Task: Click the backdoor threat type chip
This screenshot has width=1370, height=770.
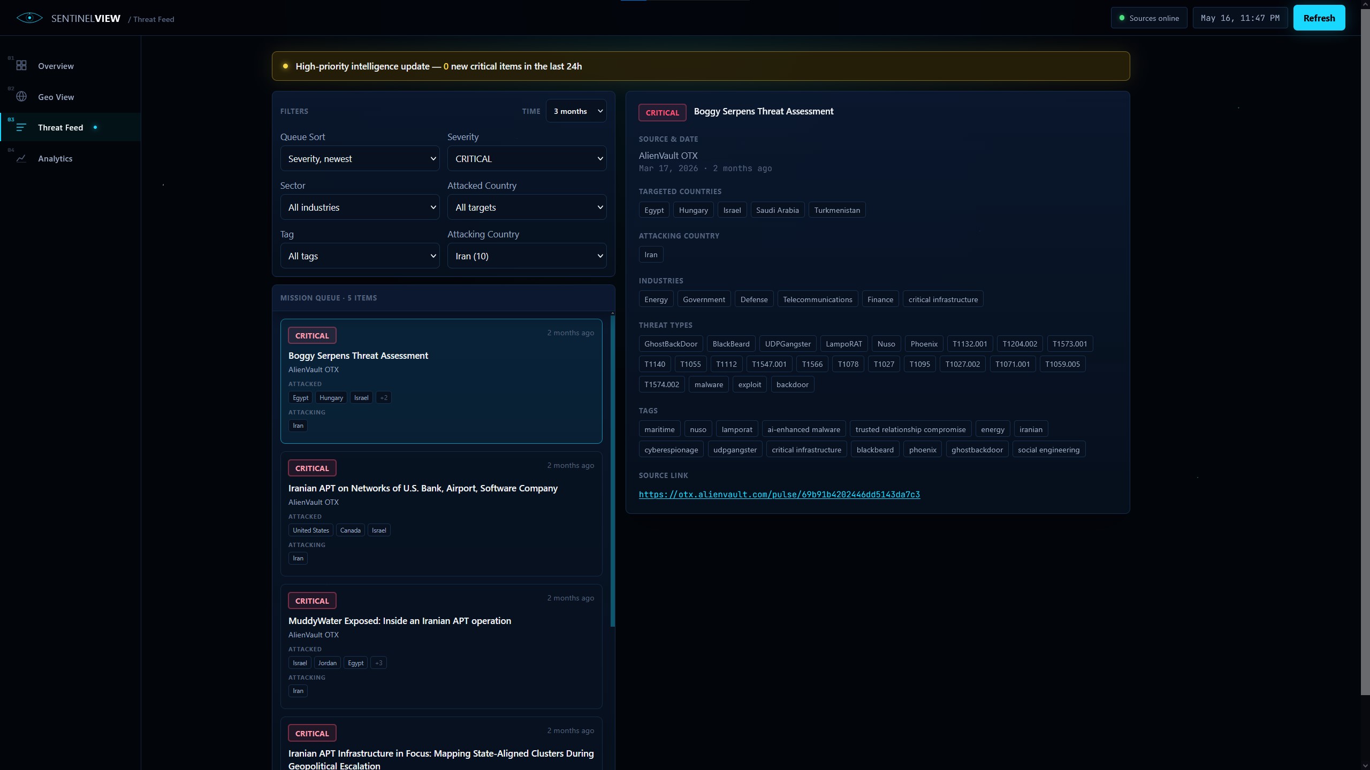Action: (x=792, y=384)
